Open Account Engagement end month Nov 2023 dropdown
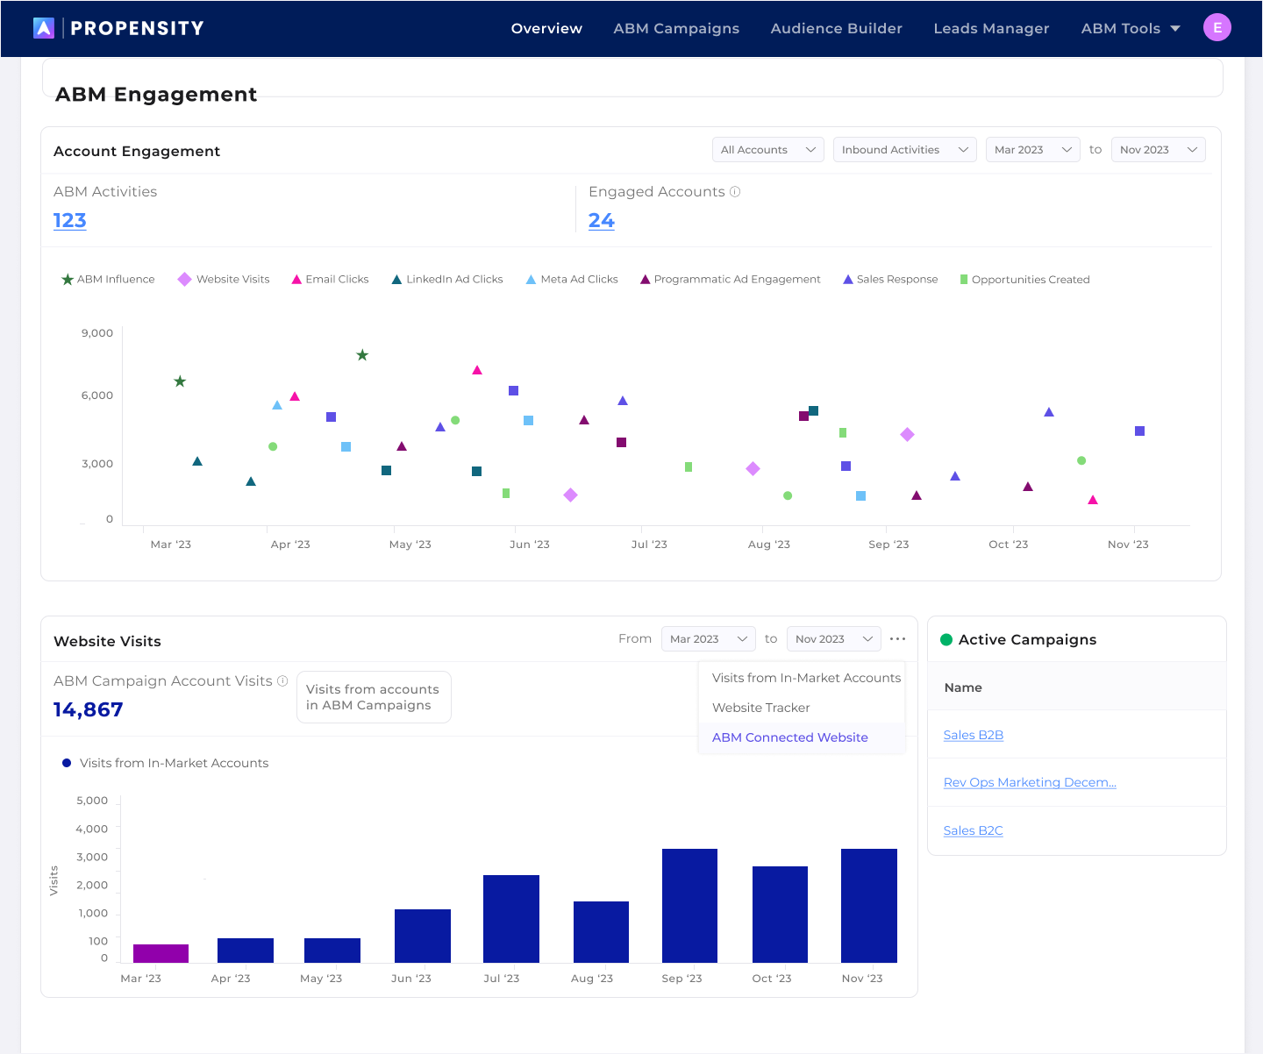Image resolution: width=1263 pixels, height=1054 pixels. click(x=1159, y=150)
